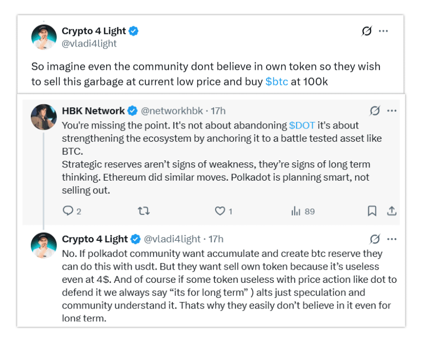The height and width of the screenshot is (346, 426).
Task: Click the $btc cashtag link
Action: (276, 81)
